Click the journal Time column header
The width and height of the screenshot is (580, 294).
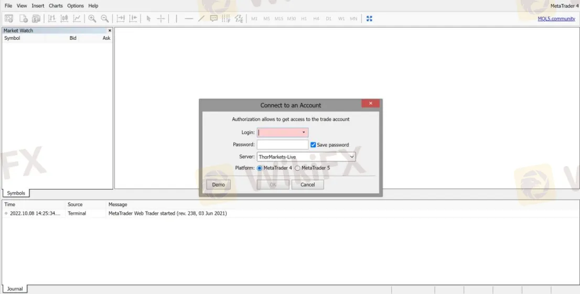[9, 204]
